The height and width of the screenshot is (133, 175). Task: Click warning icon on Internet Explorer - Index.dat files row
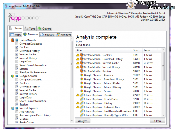(x=78, y=107)
